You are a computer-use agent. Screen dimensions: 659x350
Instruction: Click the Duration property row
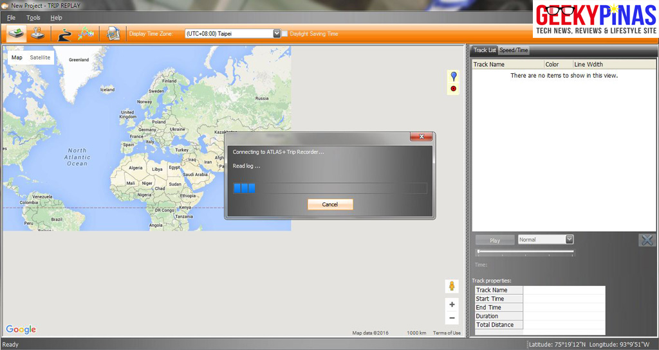[x=540, y=316]
